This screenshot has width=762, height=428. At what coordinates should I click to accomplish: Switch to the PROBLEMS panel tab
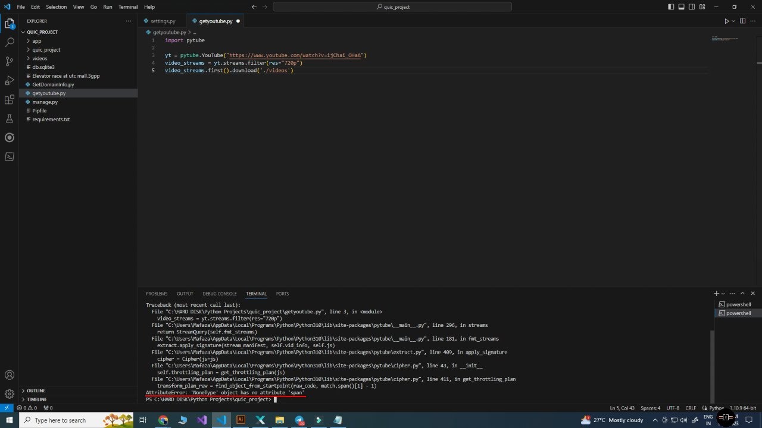pyautogui.click(x=157, y=294)
